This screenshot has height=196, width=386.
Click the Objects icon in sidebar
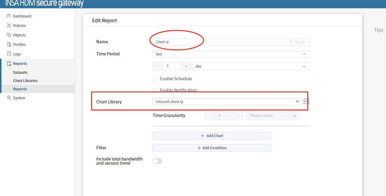9,35
